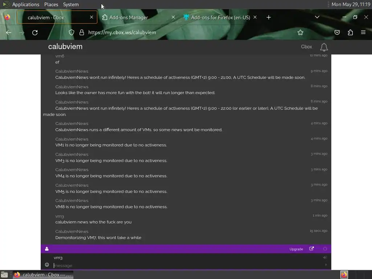Click the Firefox tray icon bottom right

(344, 275)
